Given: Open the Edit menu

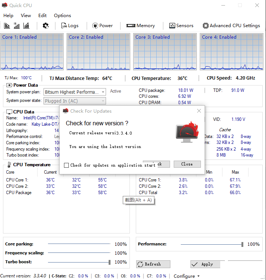Looking at the screenshot, I should tap(42, 16).
